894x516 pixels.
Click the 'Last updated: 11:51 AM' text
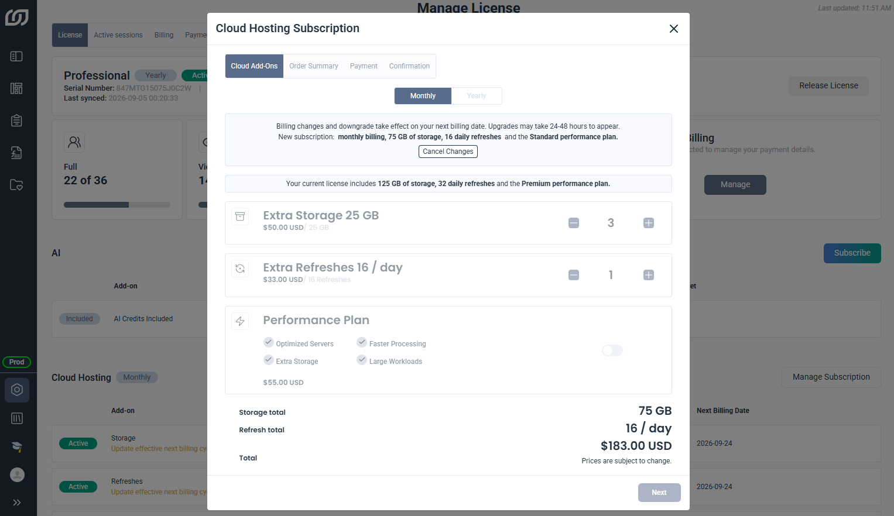pos(854,8)
